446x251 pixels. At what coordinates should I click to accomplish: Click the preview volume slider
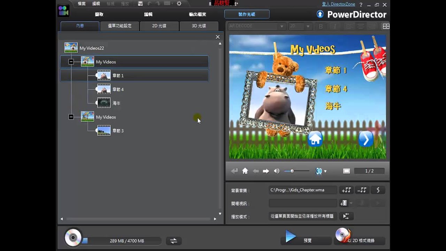(x=297, y=171)
